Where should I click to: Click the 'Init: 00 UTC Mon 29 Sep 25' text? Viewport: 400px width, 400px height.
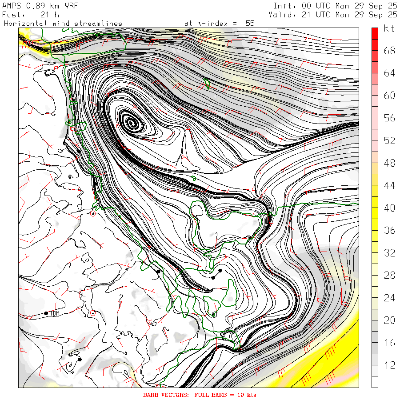coord(335,6)
